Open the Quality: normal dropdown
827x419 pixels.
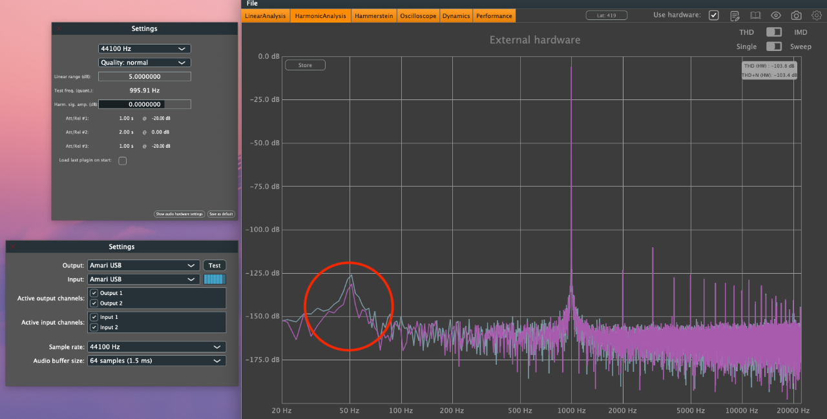point(145,63)
